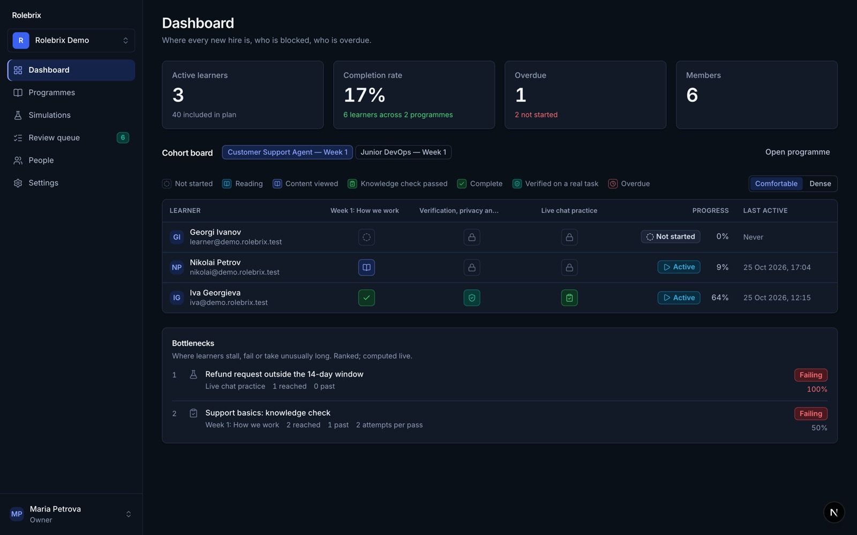857x535 pixels.
Task: Click Georgi Ivanov's locked Verification module icon
Action: point(472,237)
